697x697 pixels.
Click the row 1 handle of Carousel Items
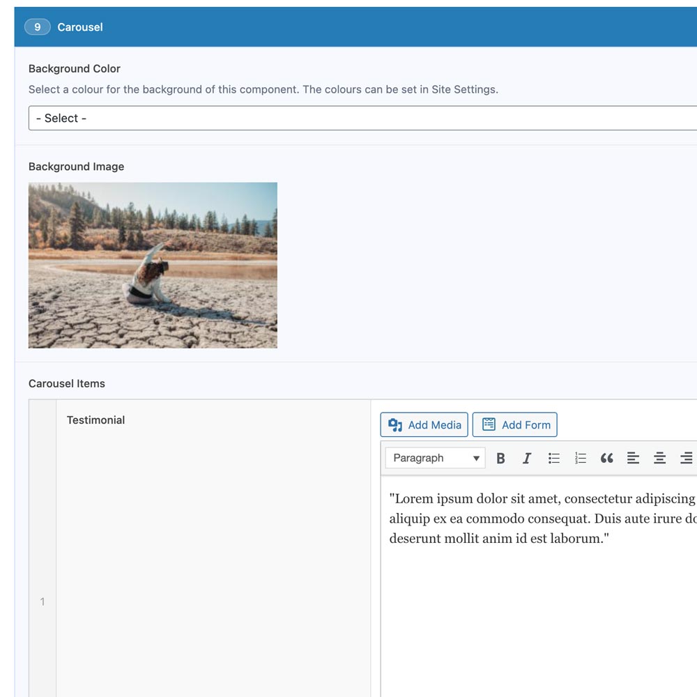[43, 602]
